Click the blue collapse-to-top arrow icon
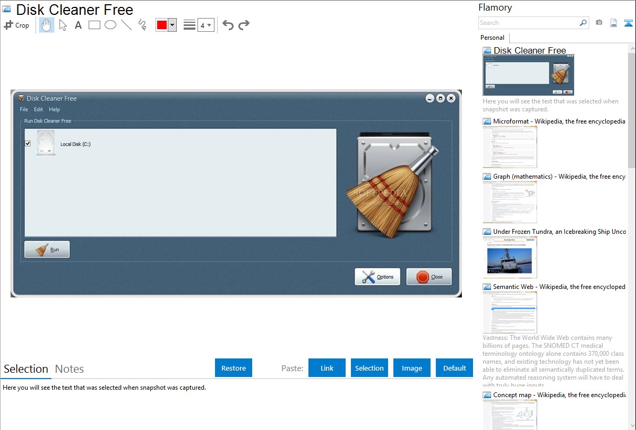Screen dimensions: 636x430 point(628,23)
